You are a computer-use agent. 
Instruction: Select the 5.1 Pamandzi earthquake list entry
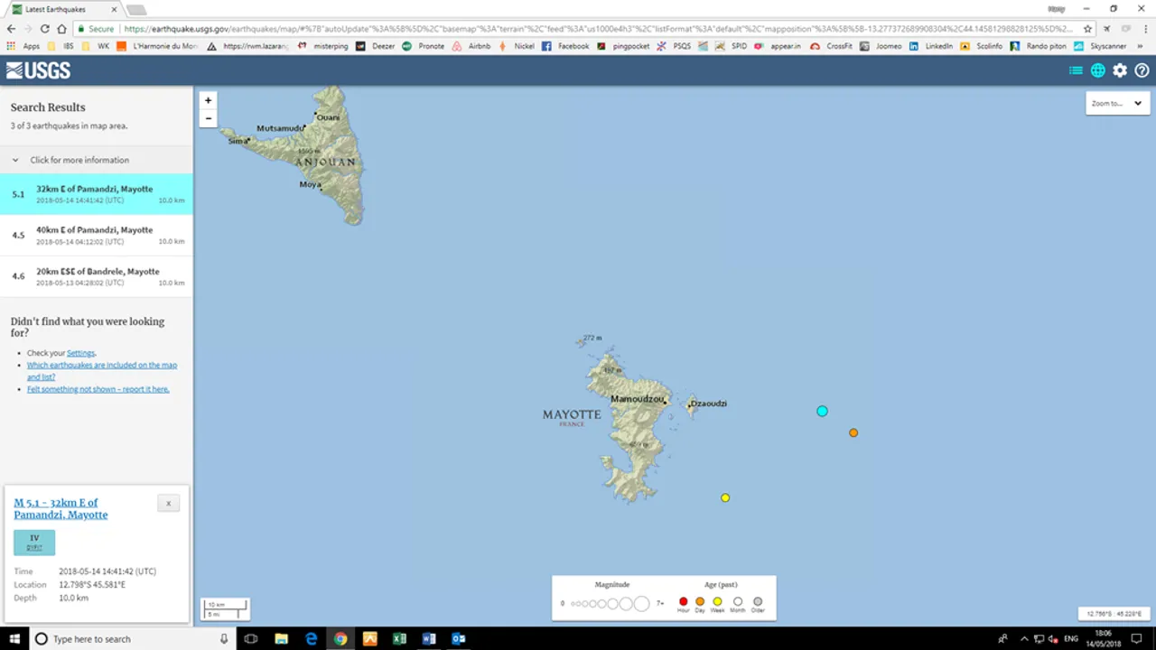tap(97, 194)
